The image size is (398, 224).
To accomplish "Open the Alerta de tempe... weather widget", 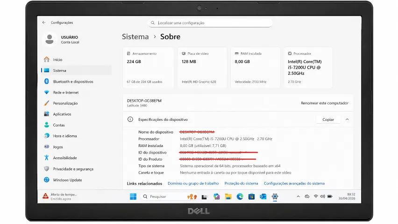I will [60, 196].
